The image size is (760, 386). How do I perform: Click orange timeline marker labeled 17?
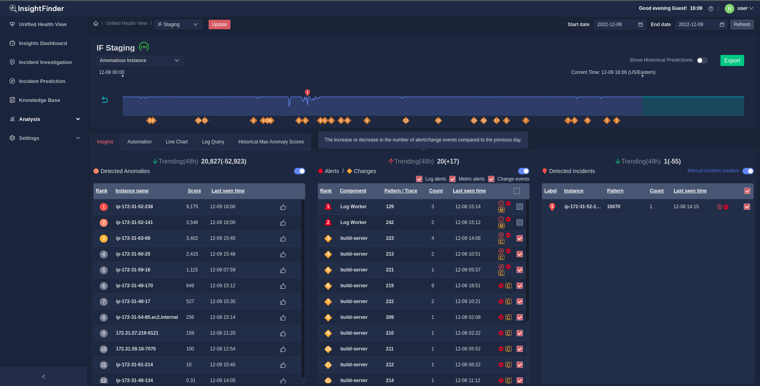click(497, 121)
